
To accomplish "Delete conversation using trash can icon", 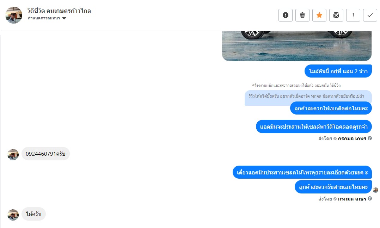I will click(x=302, y=15).
